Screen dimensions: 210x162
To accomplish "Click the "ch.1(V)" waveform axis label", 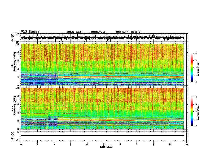I will (13, 38).
